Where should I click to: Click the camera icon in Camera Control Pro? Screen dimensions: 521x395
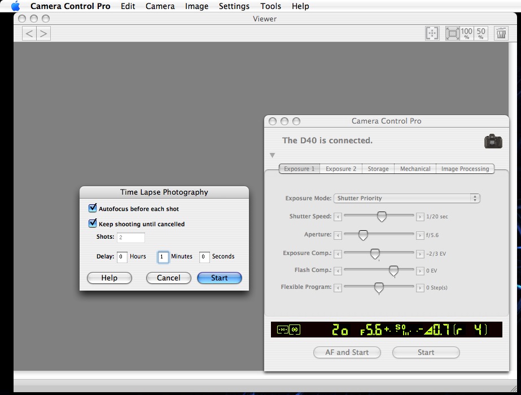tap(493, 141)
